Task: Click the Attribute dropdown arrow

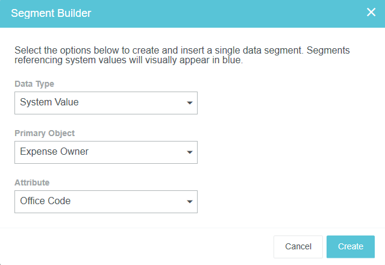Action: pos(189,202)
